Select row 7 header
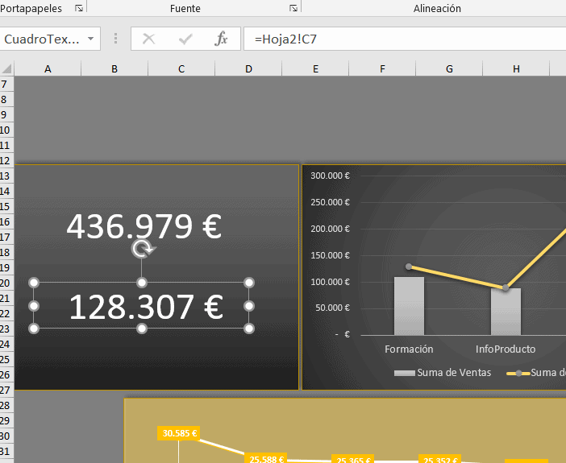The image size is (566, 463). click(6, 85)
